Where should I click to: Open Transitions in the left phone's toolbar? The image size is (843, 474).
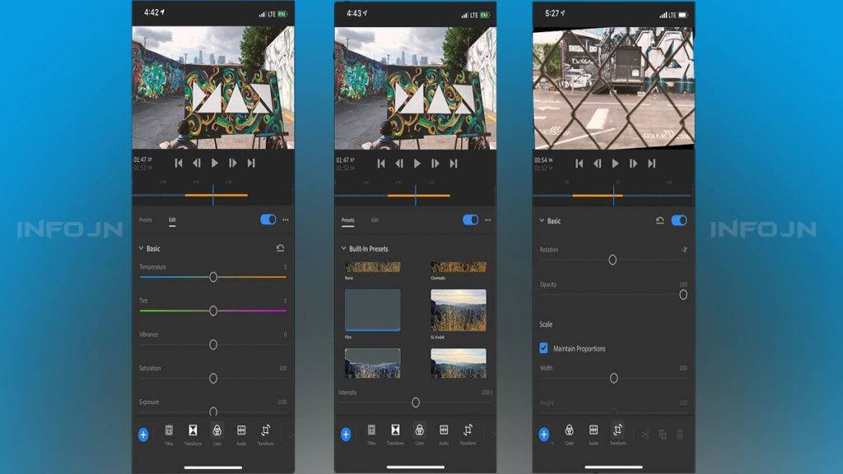coord(193,430)
